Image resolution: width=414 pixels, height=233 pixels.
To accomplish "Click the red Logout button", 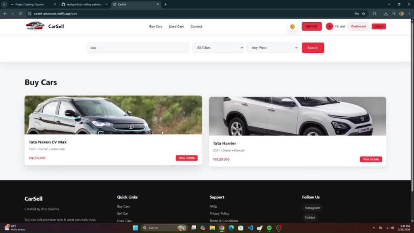I will [x=379, y=26].
